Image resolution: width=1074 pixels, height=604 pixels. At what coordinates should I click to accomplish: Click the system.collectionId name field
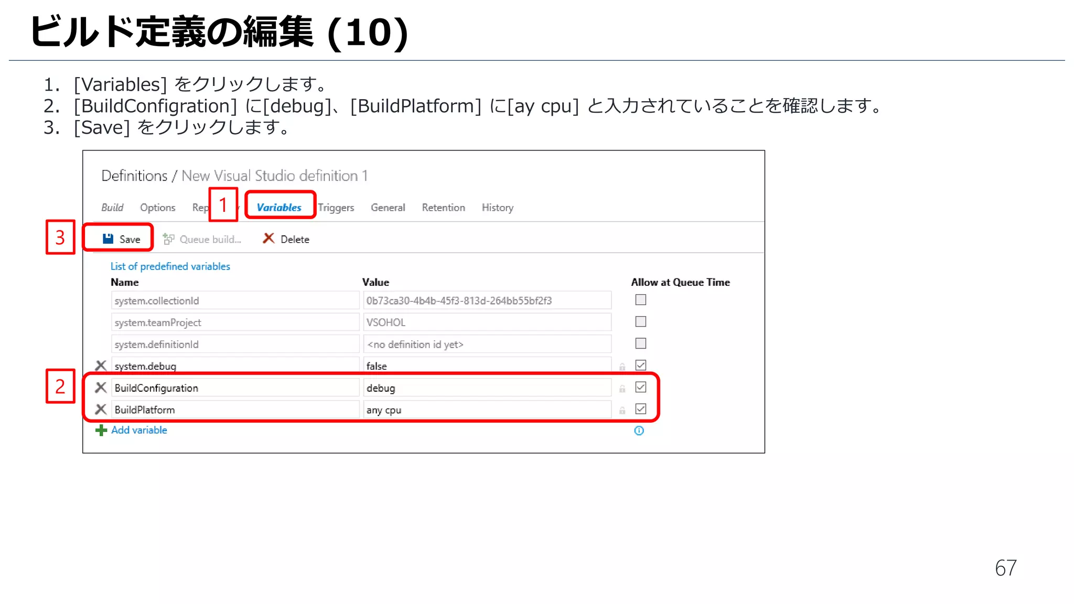[235, 300]
